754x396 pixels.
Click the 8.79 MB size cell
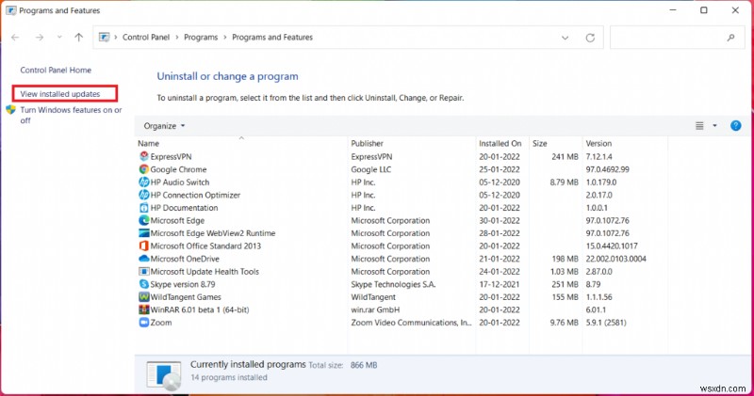564,182
